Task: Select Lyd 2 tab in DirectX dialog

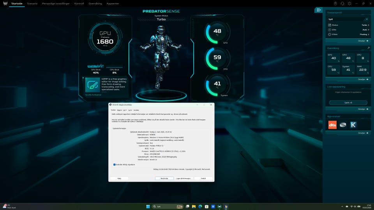Action: pos(130,110)
